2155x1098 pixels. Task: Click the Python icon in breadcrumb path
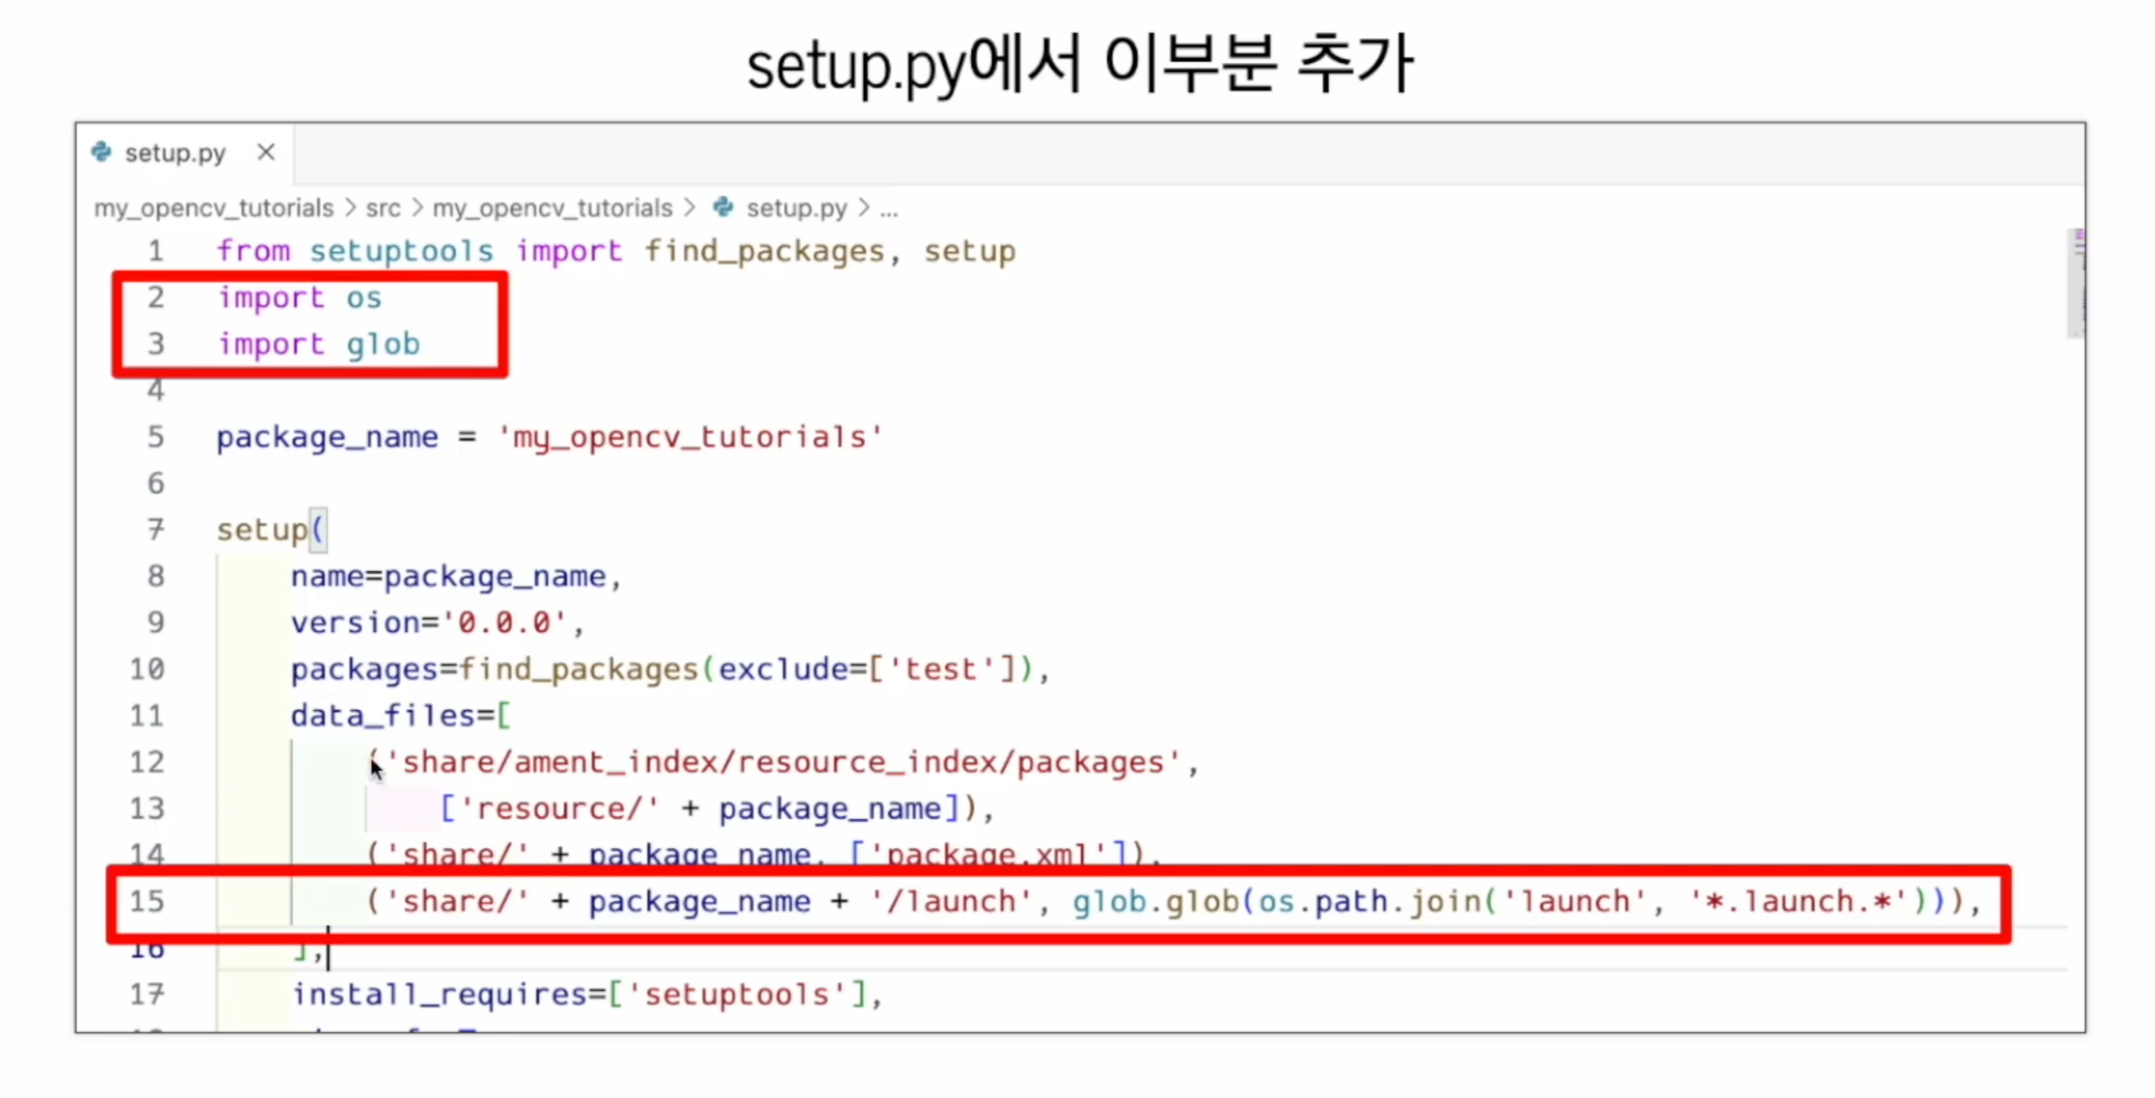723,207
